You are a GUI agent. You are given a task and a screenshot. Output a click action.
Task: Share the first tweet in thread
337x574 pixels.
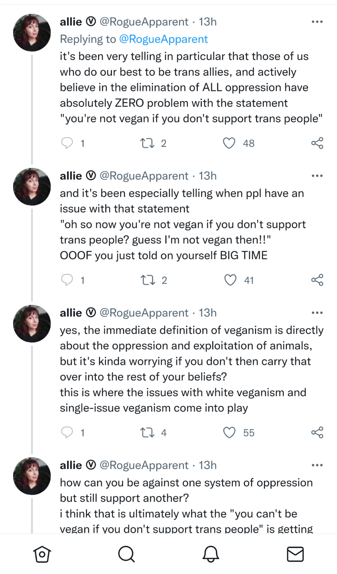click(x=317, y=143)
